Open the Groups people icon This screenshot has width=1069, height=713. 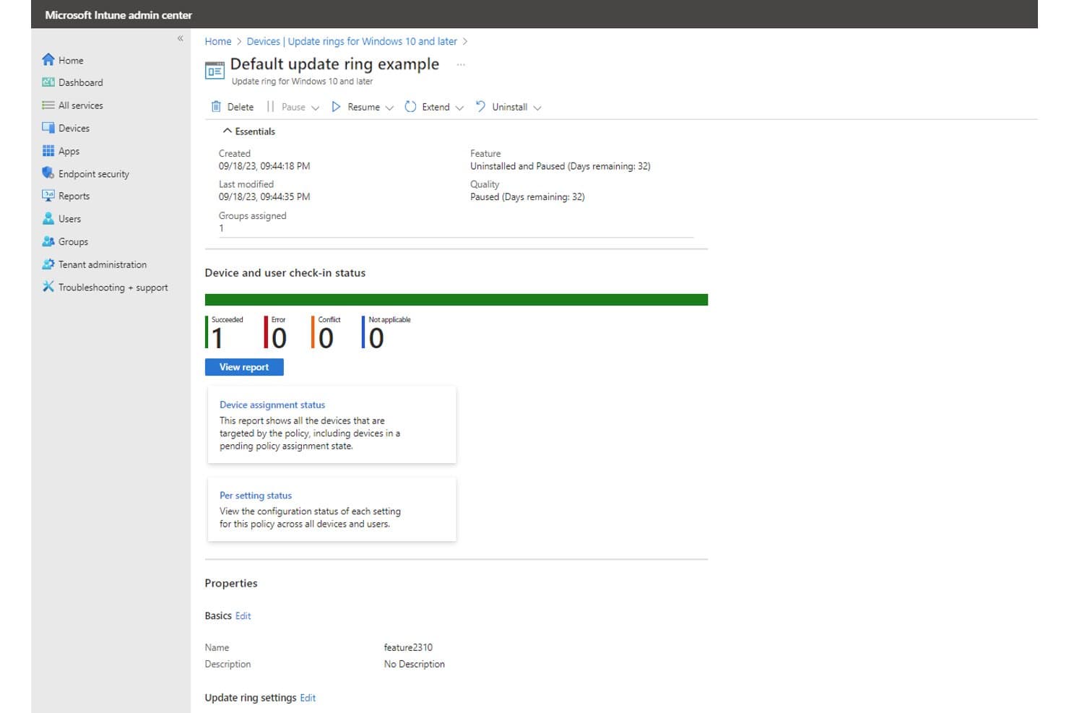tap(48, 241)
